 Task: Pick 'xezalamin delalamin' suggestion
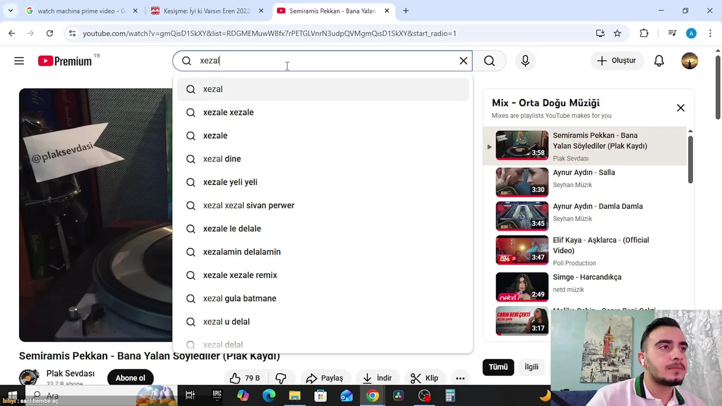[323, 252]
